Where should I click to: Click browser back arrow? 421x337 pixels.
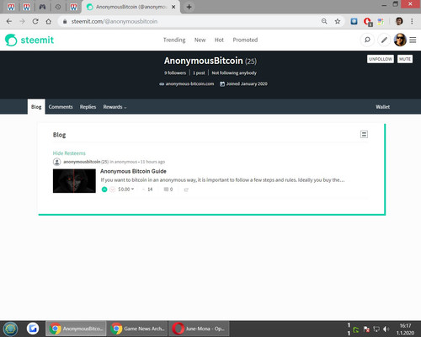[x=9, y=21]
